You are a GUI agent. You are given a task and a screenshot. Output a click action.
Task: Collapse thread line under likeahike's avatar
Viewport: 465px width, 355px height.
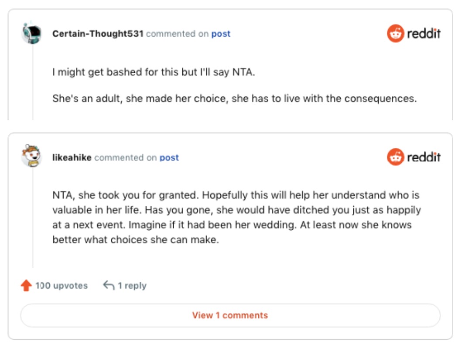click(33, 218)
